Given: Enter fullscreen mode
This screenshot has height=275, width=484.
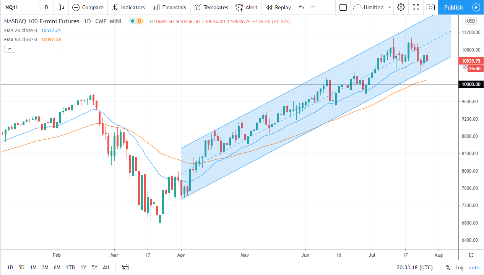Looking at the screenshot, I should (416, 7).
